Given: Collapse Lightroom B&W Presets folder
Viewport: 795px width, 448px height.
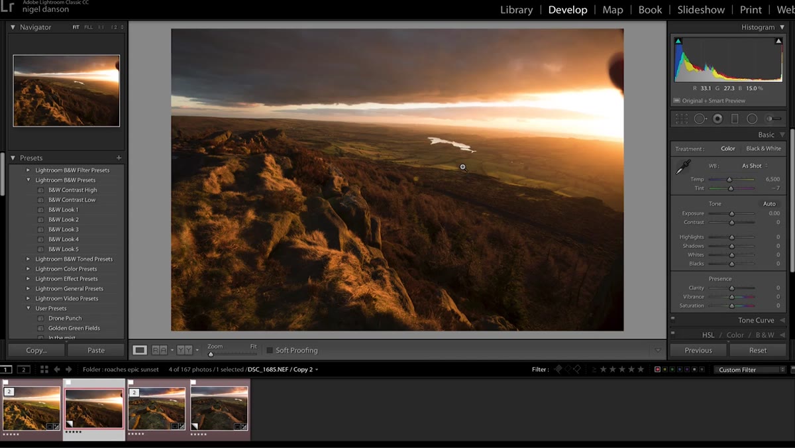Looking at the screenshot, I should [x=28, y=180].
